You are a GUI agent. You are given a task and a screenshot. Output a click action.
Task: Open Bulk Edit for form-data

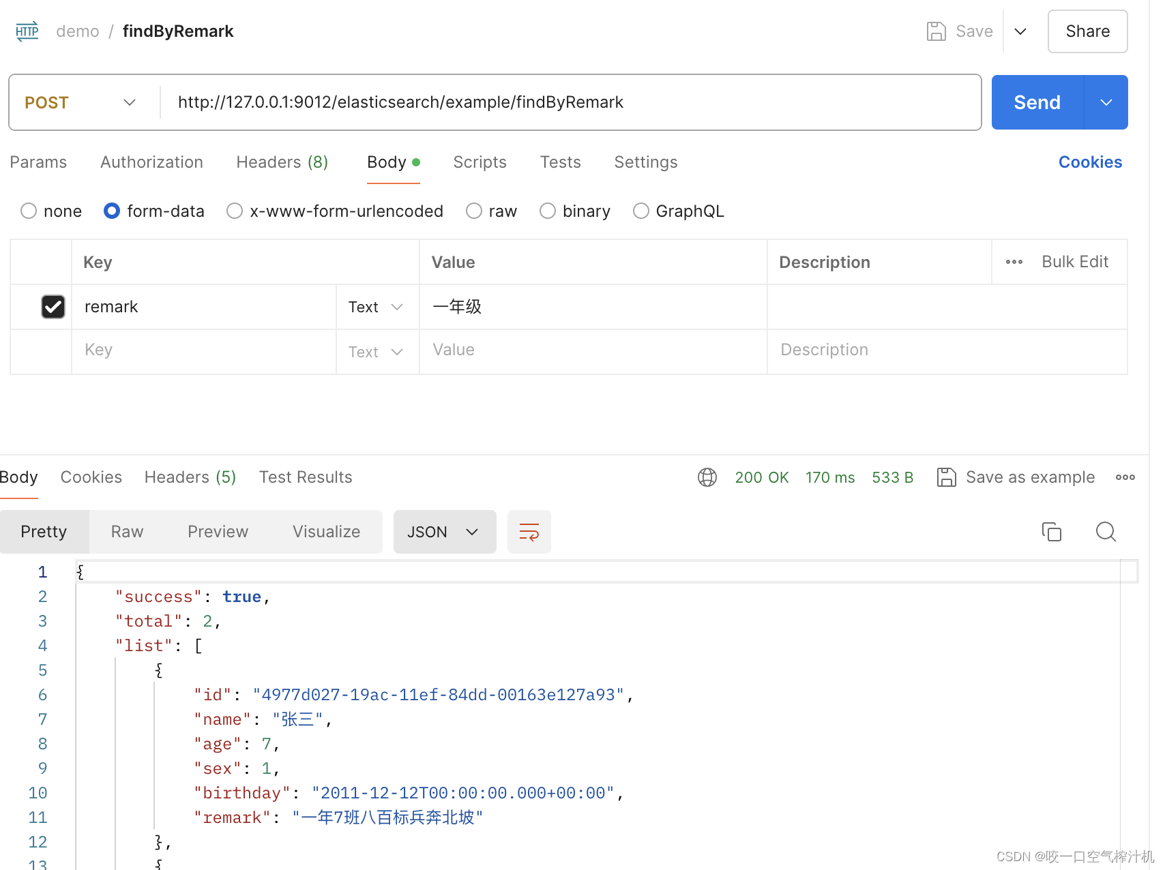pos(1075,262)
